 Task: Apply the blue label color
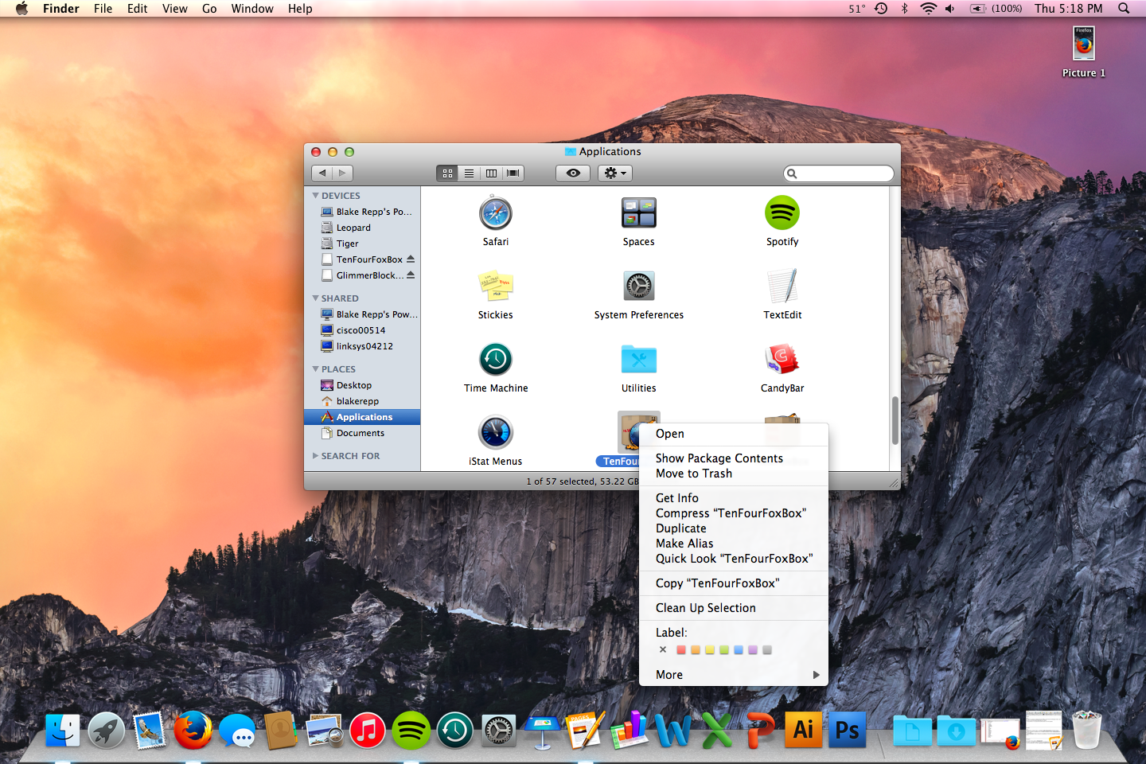point(739,650)
